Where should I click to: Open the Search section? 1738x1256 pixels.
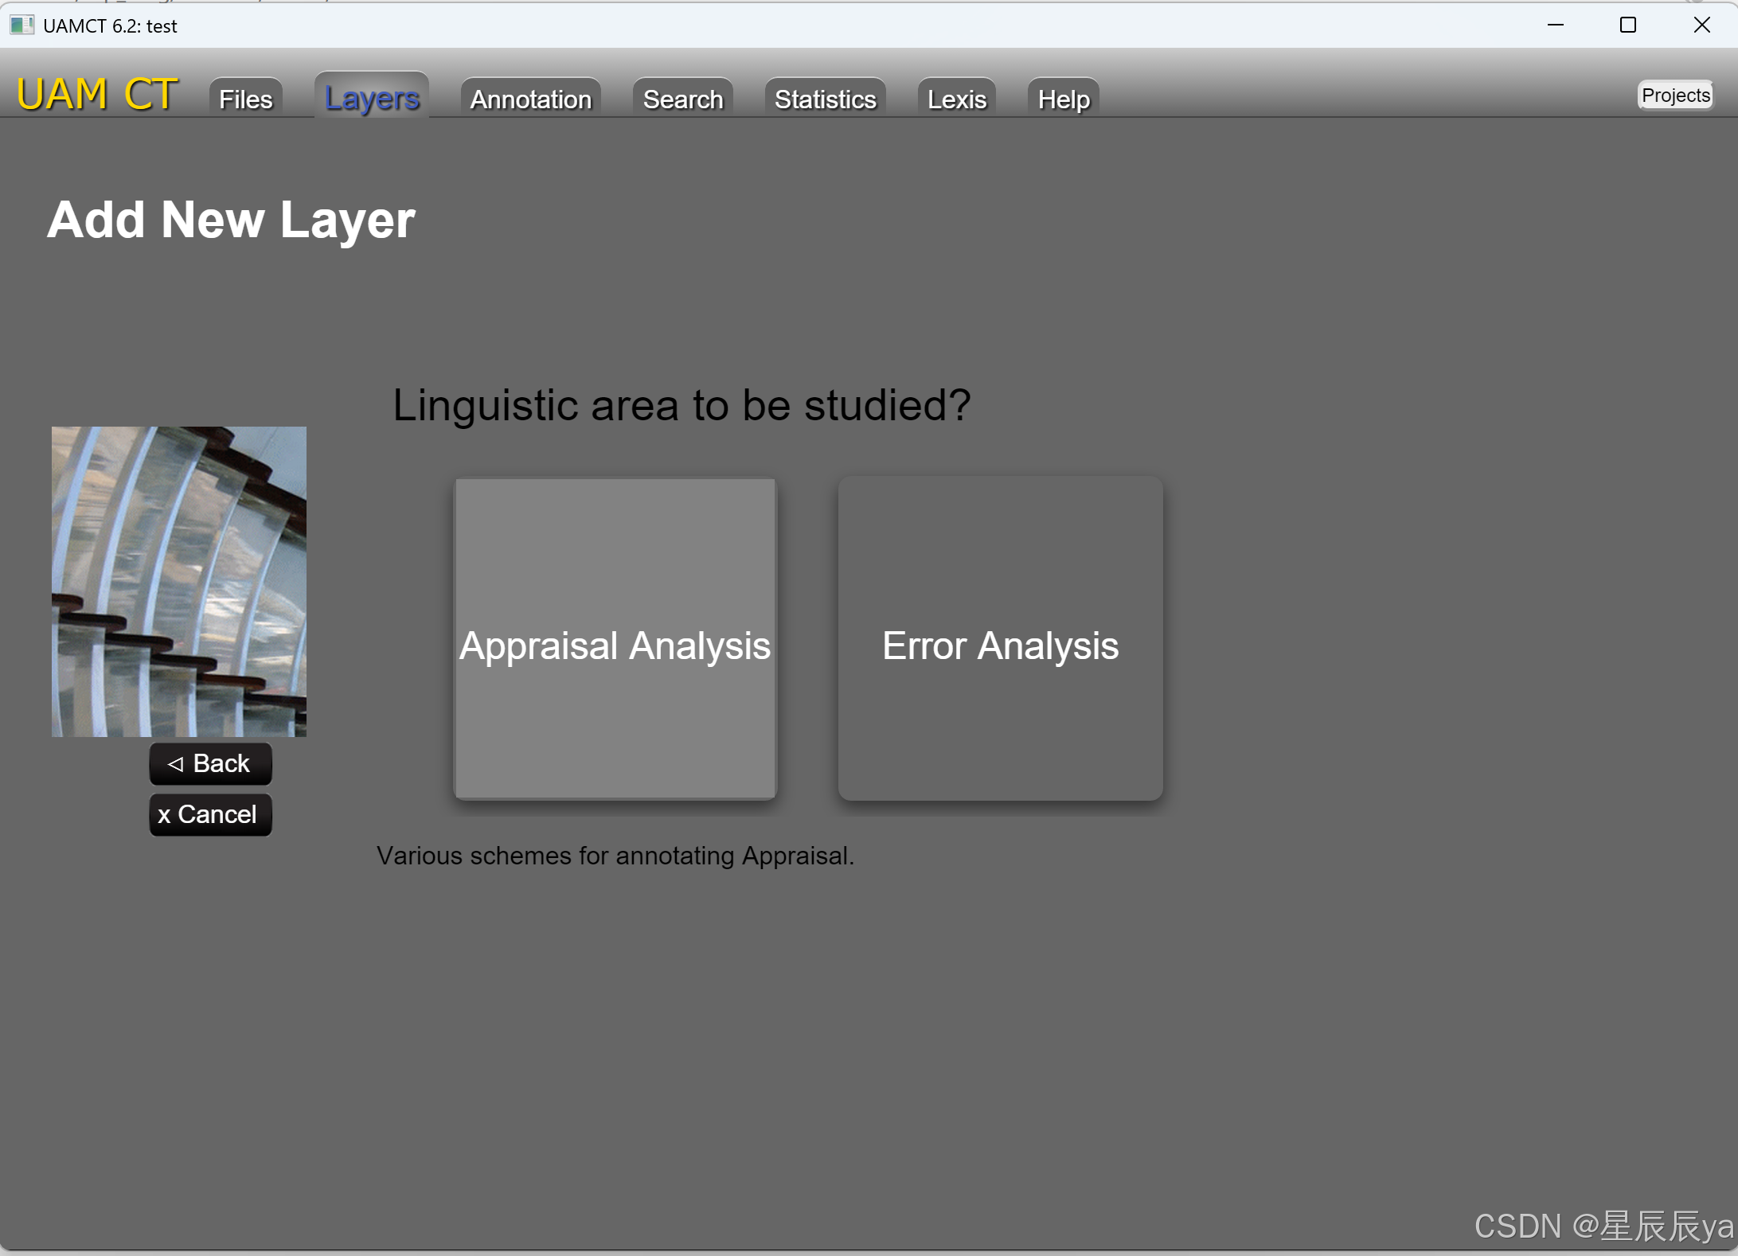pos(682,99)
